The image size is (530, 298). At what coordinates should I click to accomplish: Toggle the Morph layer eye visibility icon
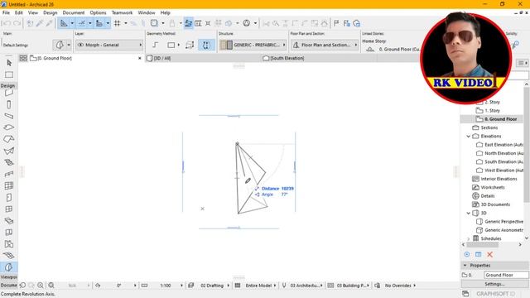click(80, 45)
